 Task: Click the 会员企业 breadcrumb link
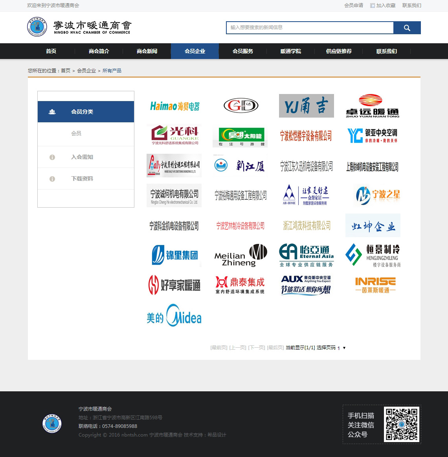coord(86,70)
